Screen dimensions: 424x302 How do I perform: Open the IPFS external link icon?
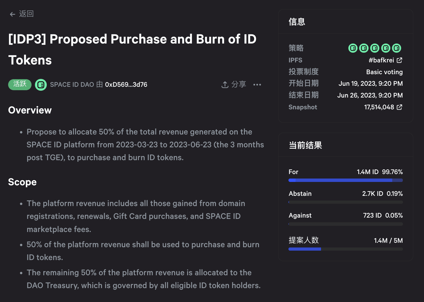tap(400, 60)
